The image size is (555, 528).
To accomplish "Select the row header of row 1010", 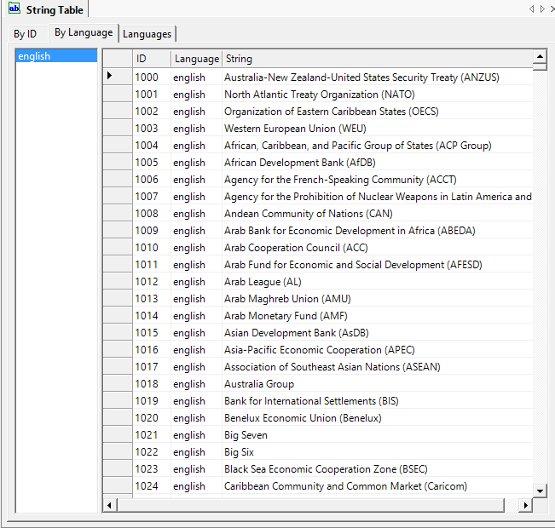I will (118, 247).
